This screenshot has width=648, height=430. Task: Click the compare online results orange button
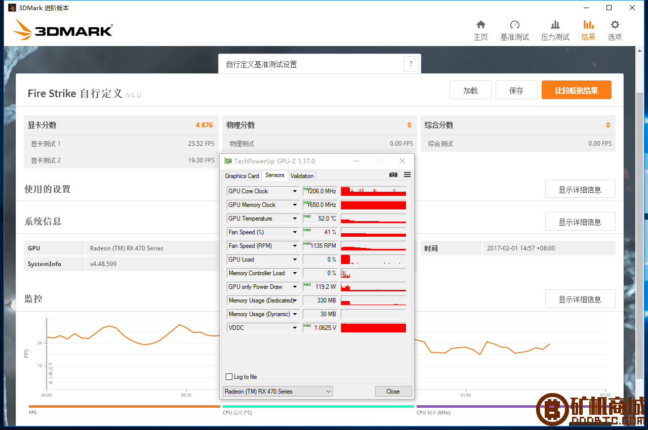pyautogui.click(x=577, y=90)
